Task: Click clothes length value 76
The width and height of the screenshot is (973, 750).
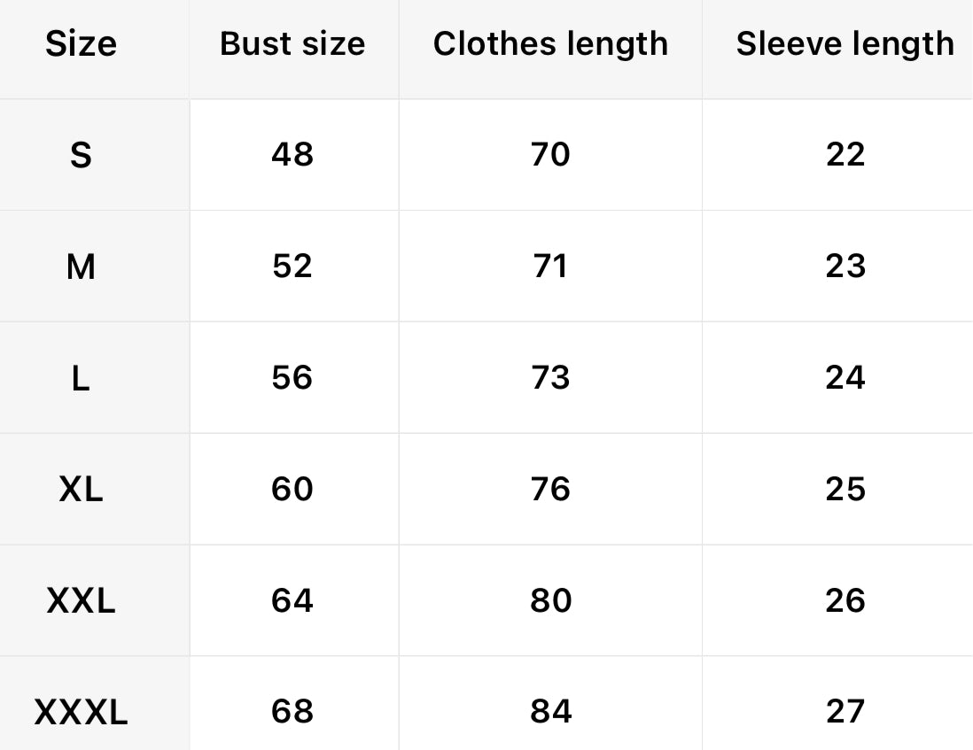Action: 550,490
